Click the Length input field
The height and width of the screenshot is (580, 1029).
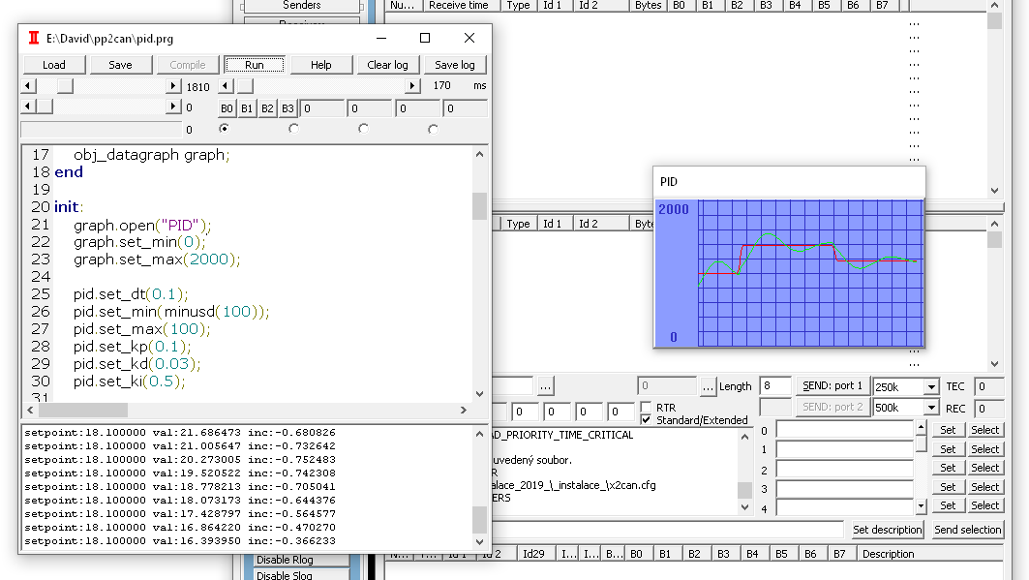(x=774, y=386)
